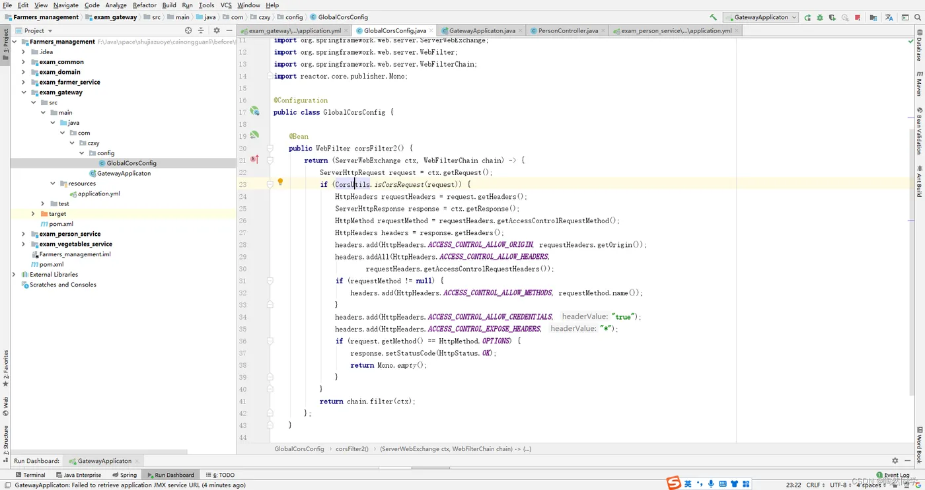Hide the Project panel (minimize dash)
The width and height of the screenshot is (925, 490).
[x=229, y=30]
